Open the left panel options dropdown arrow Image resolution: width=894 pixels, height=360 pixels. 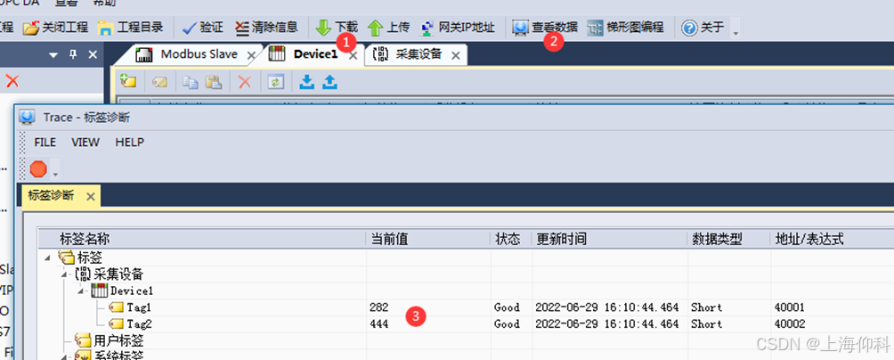[x=53, y=55]
